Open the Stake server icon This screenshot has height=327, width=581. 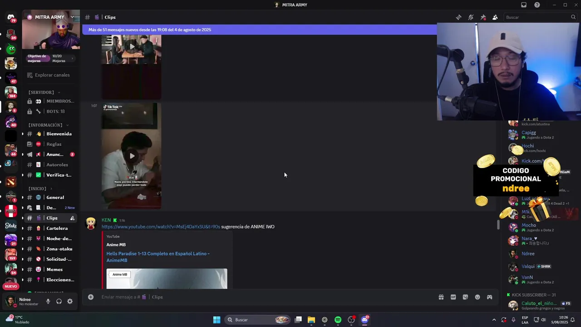click(11, 225)
